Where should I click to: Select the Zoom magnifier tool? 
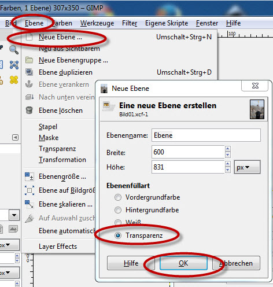click(14, 50)
